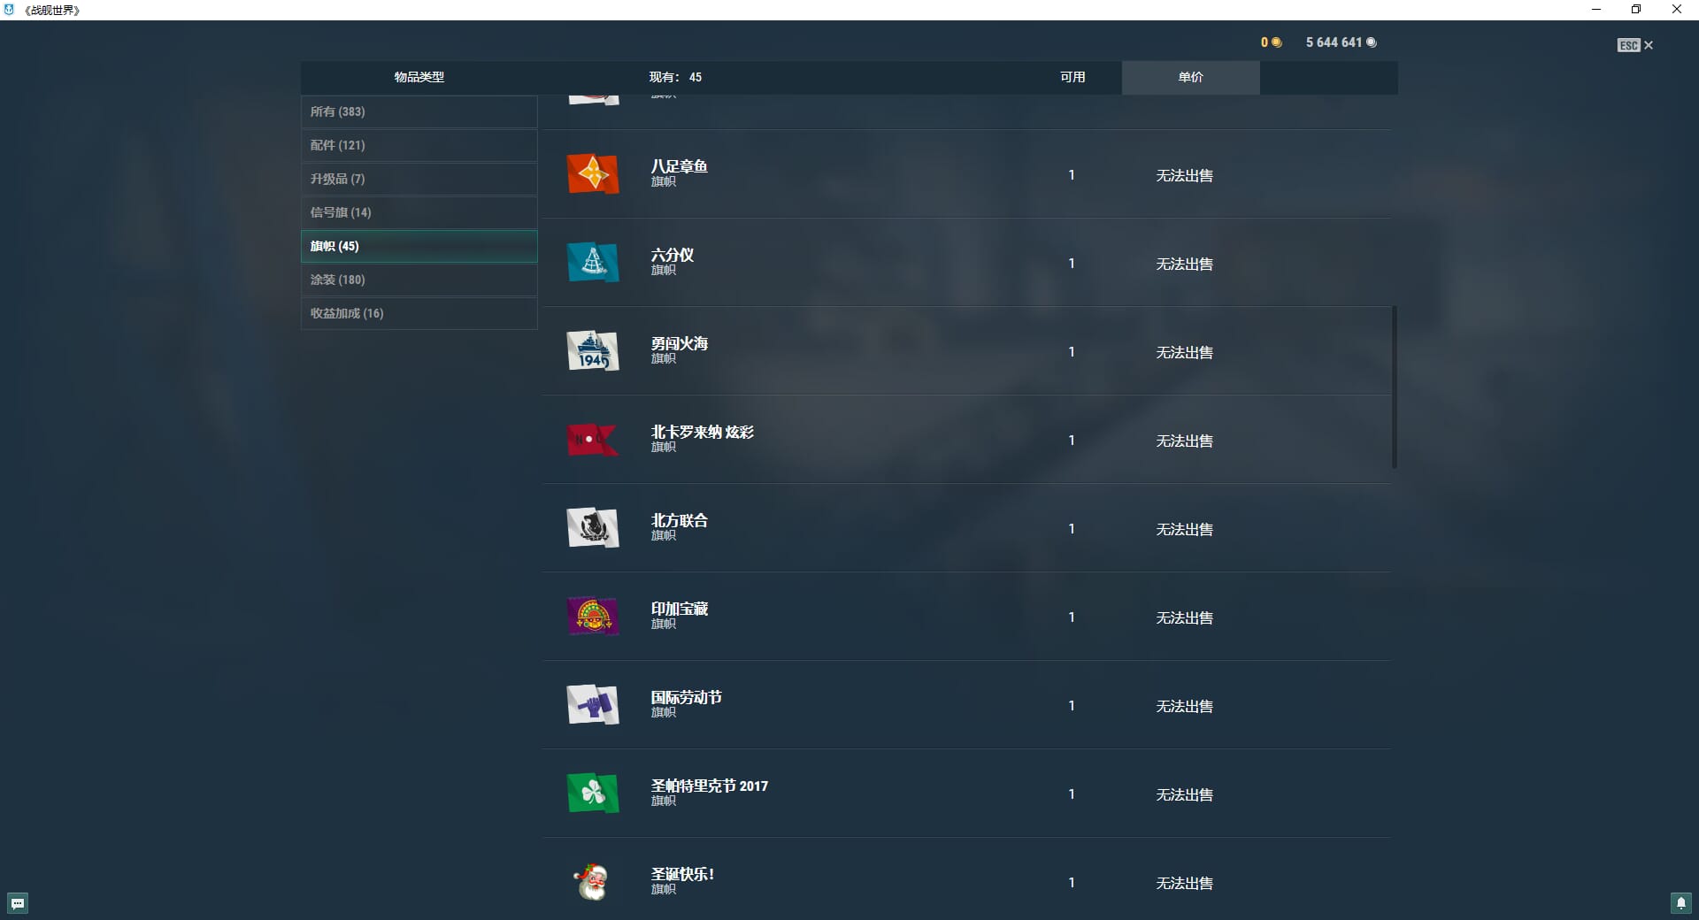Close the inventory with the ESC button

click(x=1634, y=45)
